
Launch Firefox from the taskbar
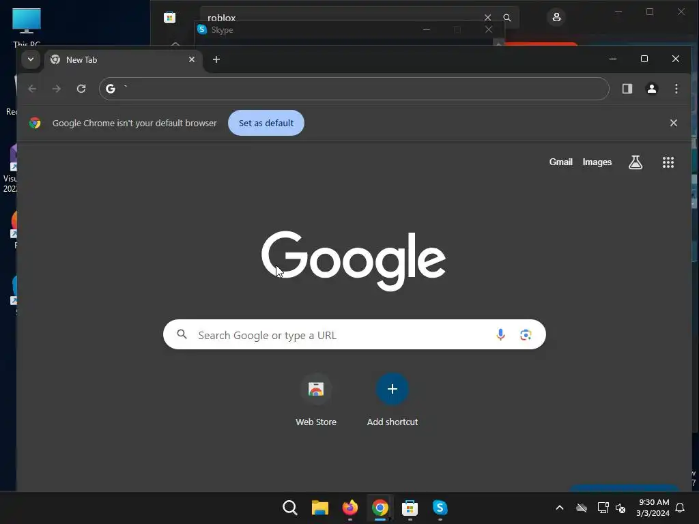point(350,508)
